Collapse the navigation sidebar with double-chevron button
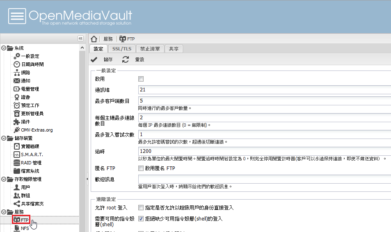This screenshot has width=391, height=232. point(80,39)
